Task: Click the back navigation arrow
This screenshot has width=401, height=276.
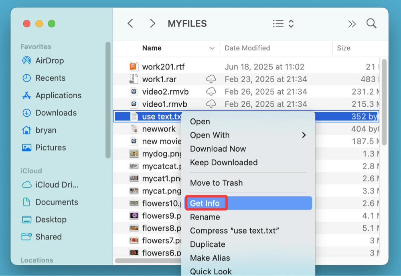Action: pyautogui.click(x=130, y=23)
